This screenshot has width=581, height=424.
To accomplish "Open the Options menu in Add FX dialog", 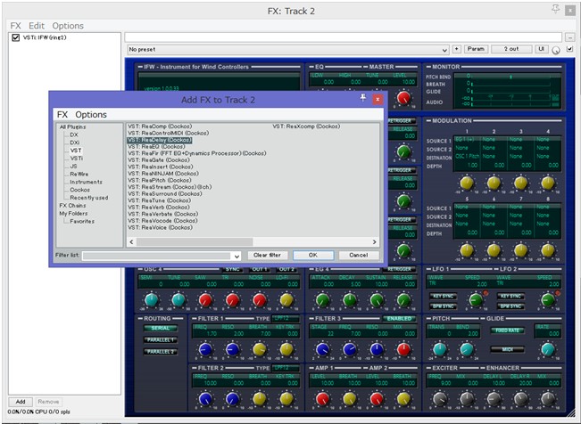I will (91, 115).
